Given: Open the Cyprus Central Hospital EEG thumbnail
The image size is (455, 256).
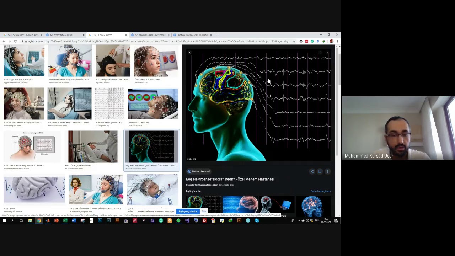Looking at the screenshot, I should [24, 61].
